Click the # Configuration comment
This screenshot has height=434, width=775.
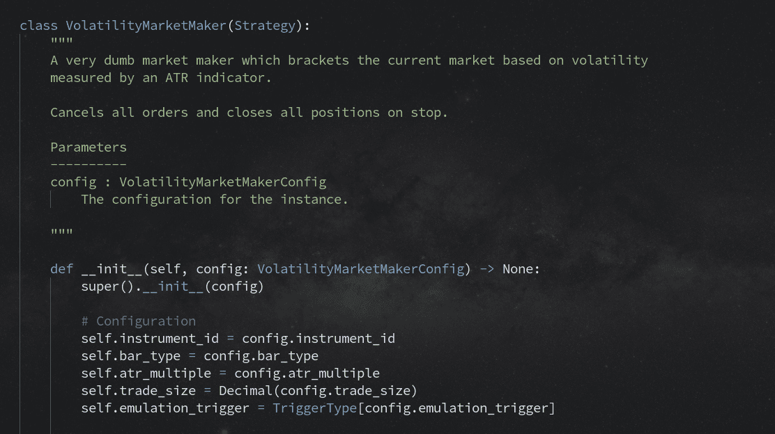pos(139,321)
